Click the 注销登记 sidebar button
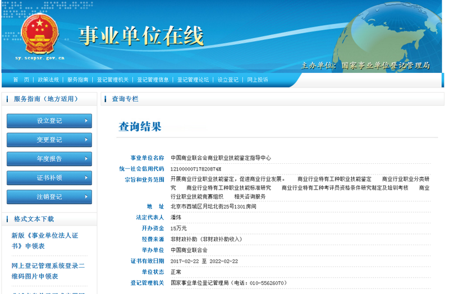The width and height of the screenshot is (449, 294). pos(49,197)
